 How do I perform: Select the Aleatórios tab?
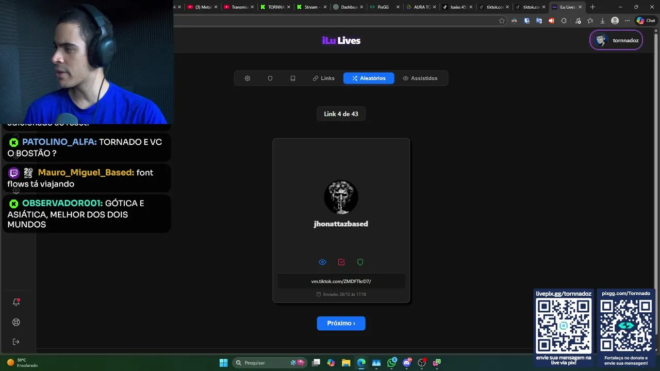click(x=369, y=78)
